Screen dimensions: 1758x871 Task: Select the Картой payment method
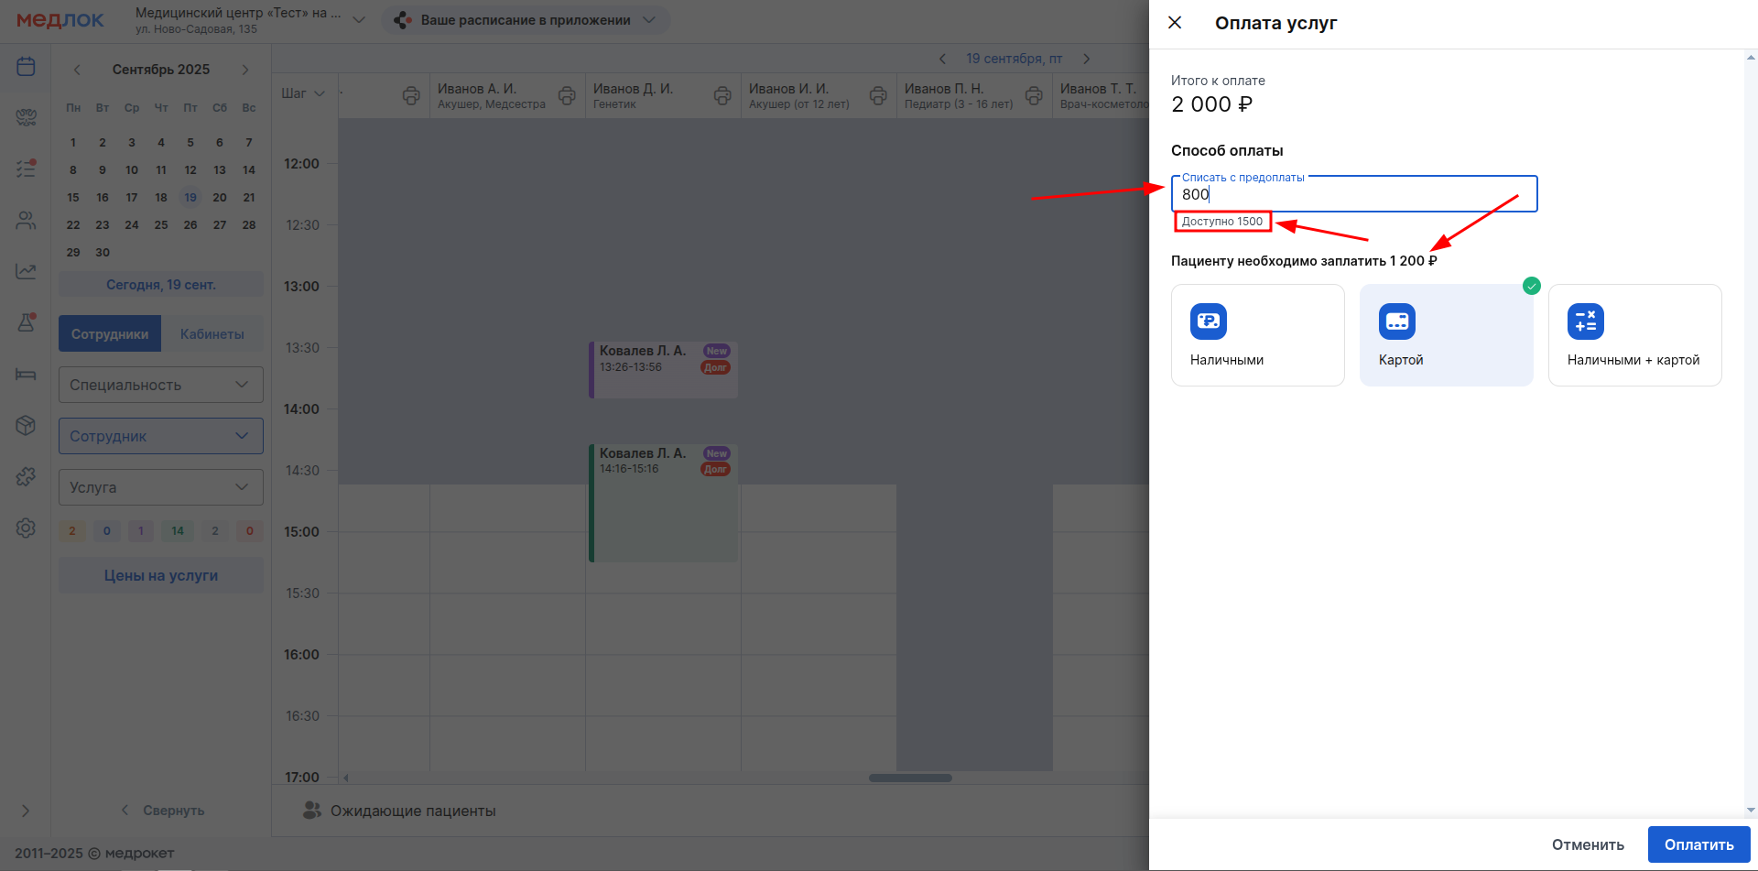[1446, 335]
